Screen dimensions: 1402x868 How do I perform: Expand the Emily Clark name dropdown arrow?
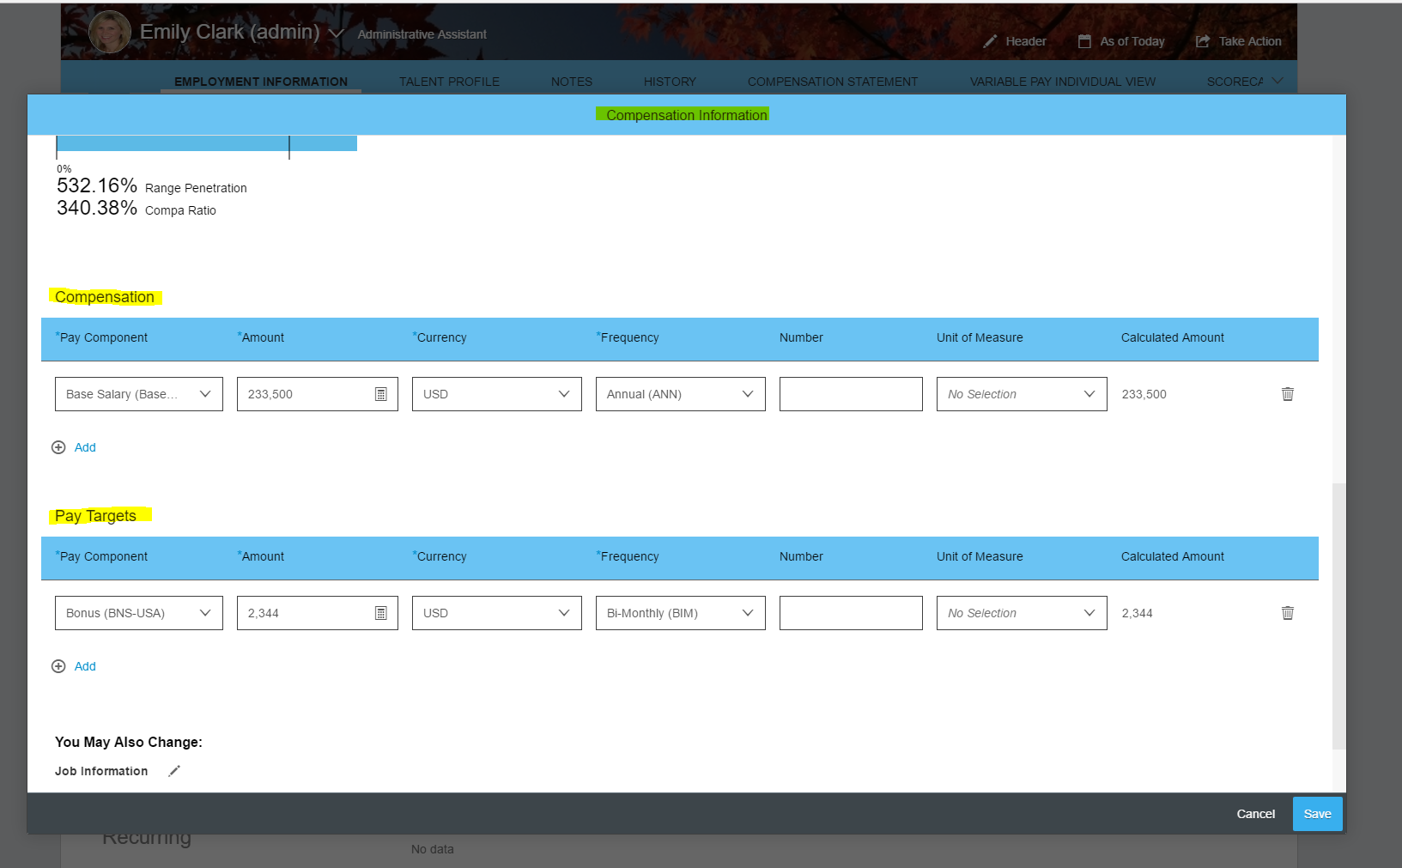tap(336, 33)
